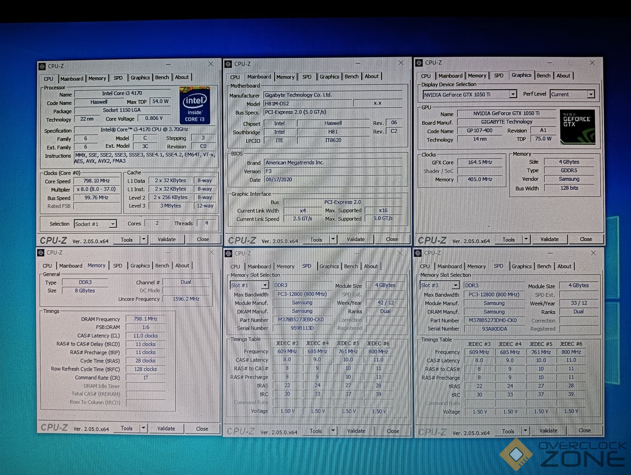
Task: Click GPU code name 'GP107-400'
Action: [x=479, y=131]
